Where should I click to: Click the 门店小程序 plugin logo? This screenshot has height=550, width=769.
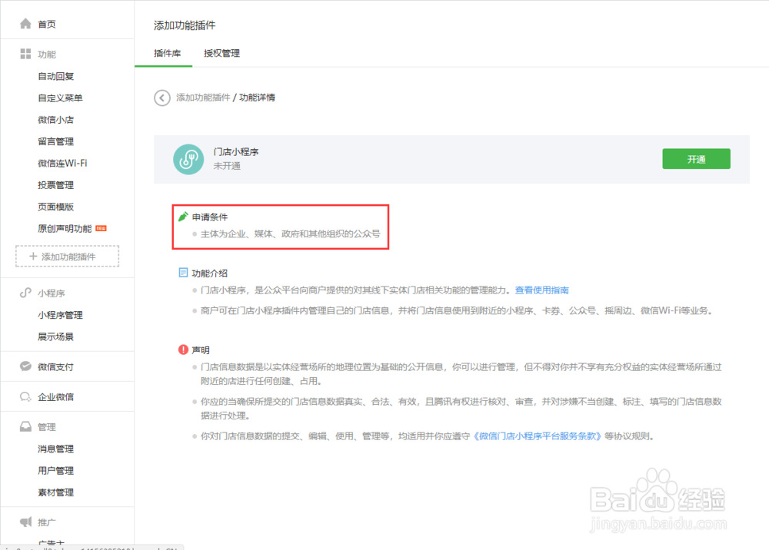coord(188,159)
